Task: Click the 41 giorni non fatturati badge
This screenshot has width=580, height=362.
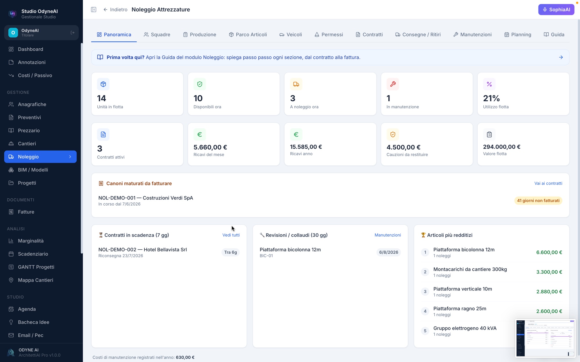Action: coord(538,201)
